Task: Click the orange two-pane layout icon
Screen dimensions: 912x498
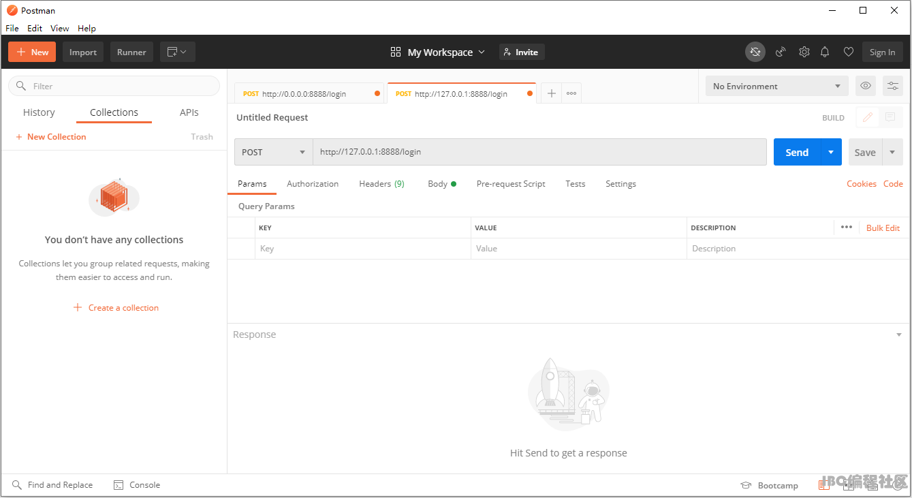Action: [824, 484]
